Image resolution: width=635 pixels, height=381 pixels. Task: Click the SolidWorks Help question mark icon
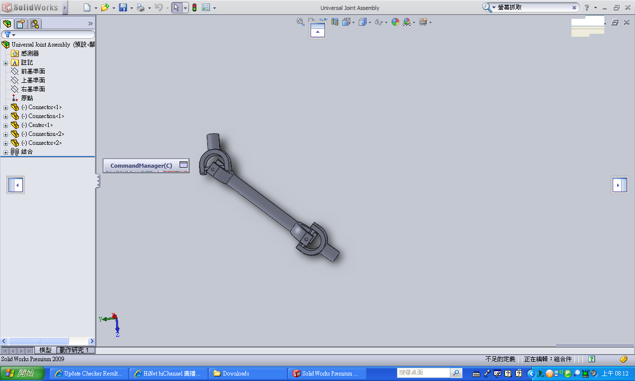coord(587,7)
